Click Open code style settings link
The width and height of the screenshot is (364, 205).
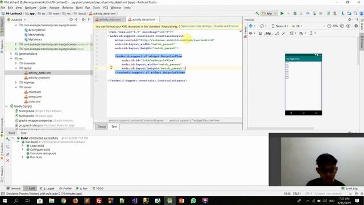(196, 26)
